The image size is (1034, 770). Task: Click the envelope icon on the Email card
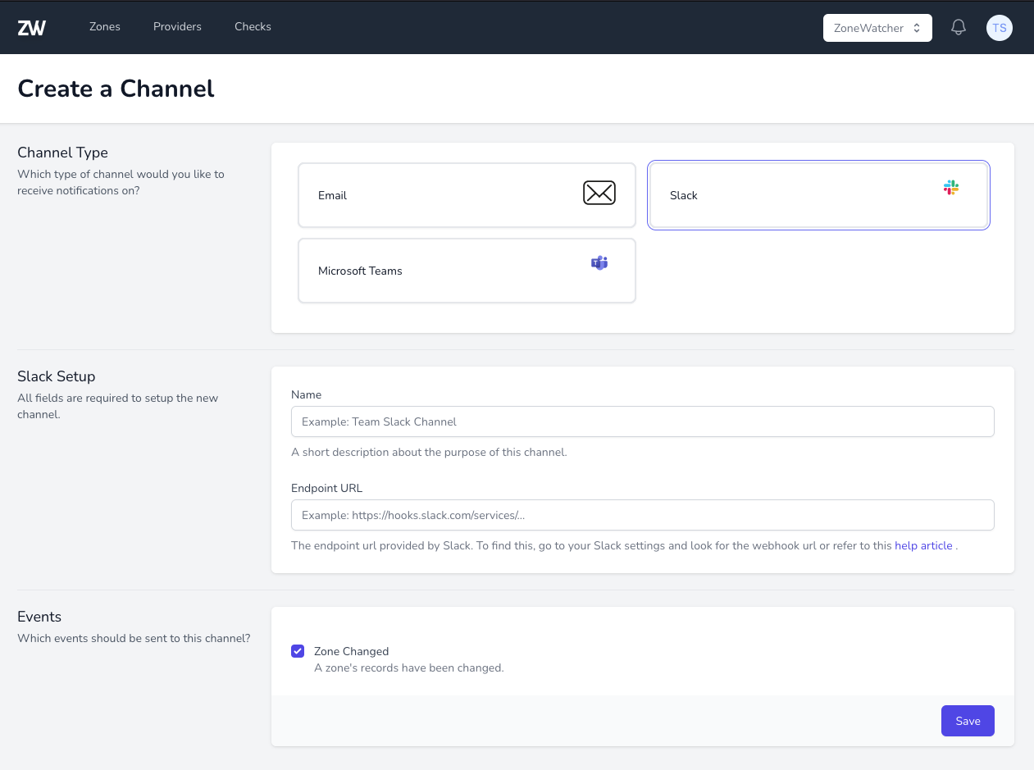click(x=599, y=193)
